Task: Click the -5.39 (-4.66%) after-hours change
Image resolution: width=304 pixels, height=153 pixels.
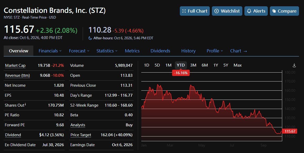Action: 128,31
